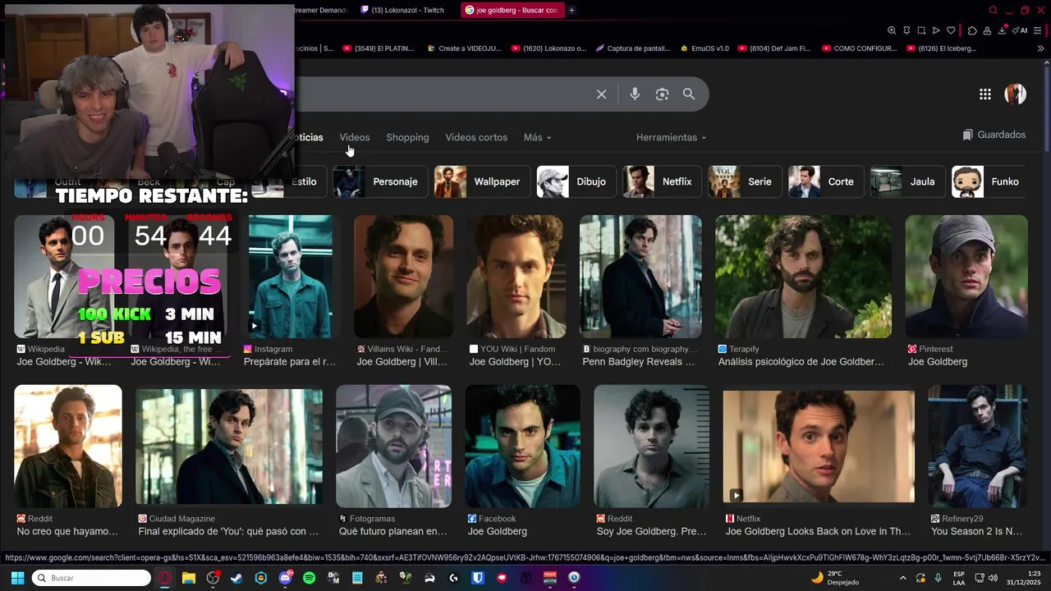Open Opera extensions cube icon
The height and width of the screenshot is (591, 1051).
[x=972, y=30]
